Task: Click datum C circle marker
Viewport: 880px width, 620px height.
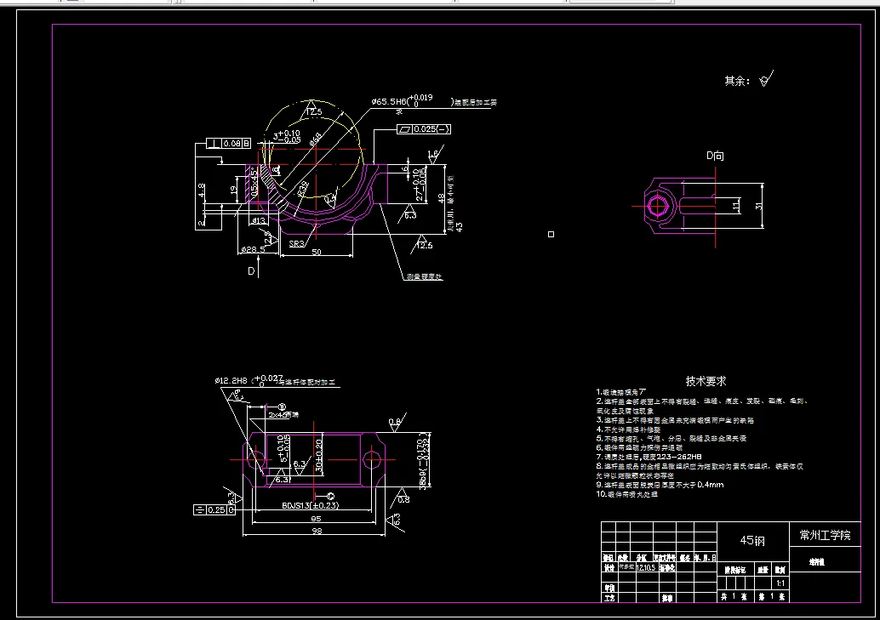Action: coord(330,496)
